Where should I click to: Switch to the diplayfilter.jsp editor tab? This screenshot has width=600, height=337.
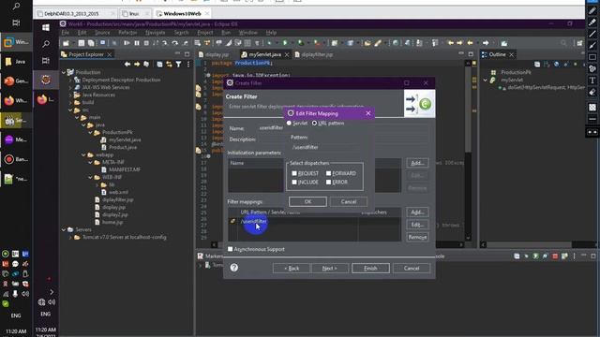pyautogui.click(x=317, y=54)
